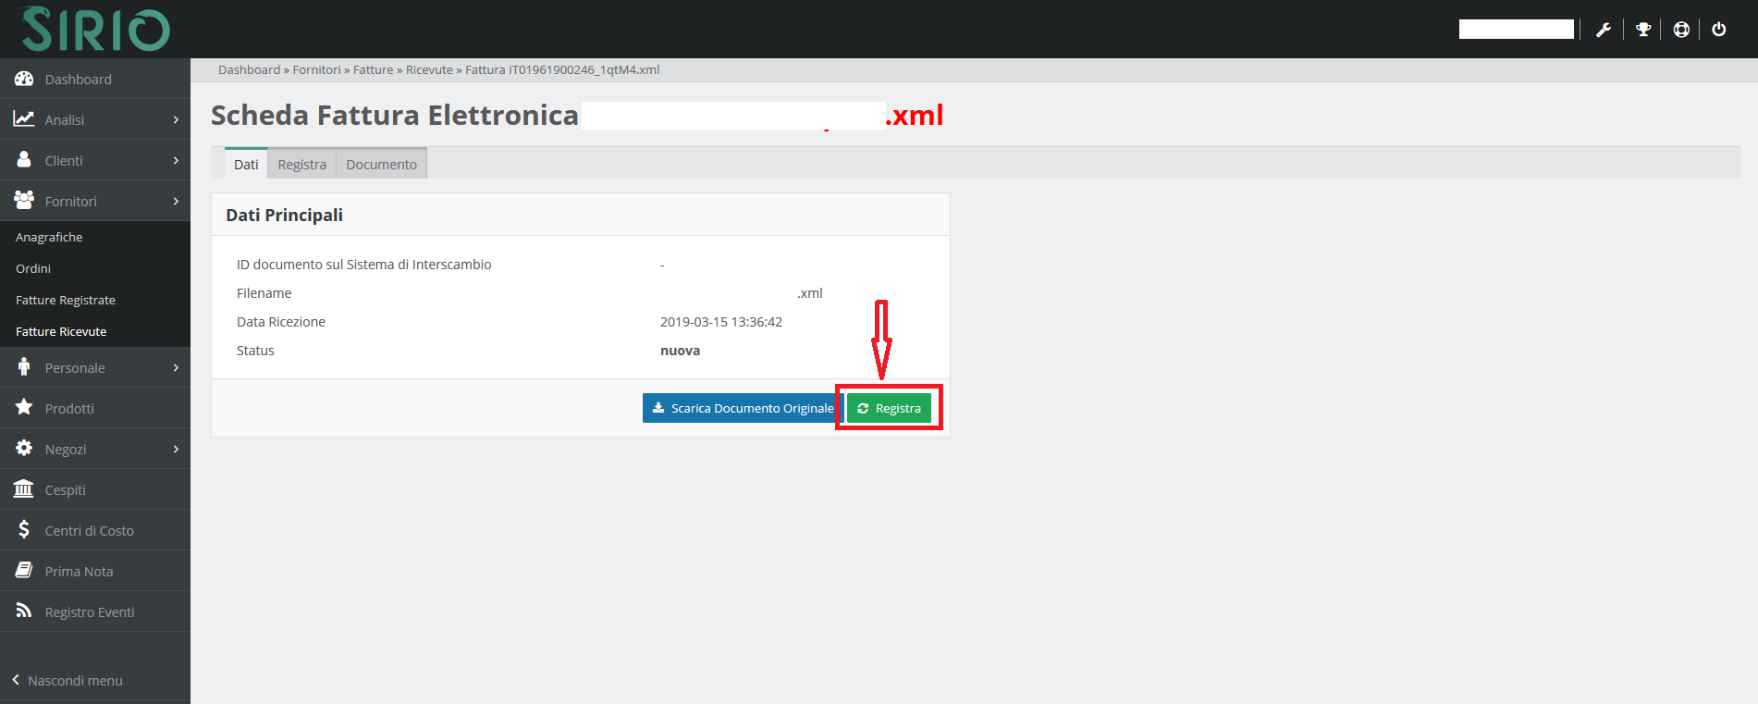Click Scarica Documento Originale button
Viewport: 1758px width, 704px height.
[x=743, y=408]
